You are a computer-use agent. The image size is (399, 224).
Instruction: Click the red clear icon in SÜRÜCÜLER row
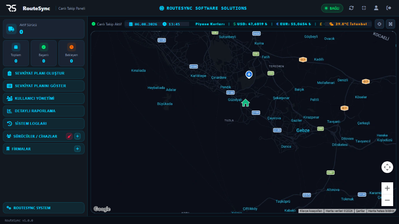click(x=69, y=136)
